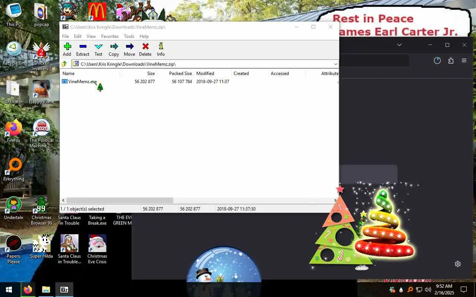Click the Firefox desktop shortcut
This screenshot has width=476, height=297.
pyautogui.click(x=14, y=131)
